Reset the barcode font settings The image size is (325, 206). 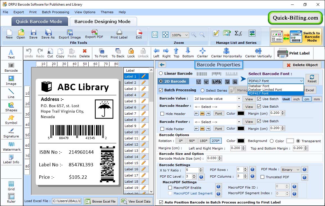pyautogui.click(x=312, y=79)
